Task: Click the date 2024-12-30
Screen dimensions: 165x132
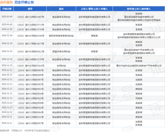Action: [x=7, y=29]
